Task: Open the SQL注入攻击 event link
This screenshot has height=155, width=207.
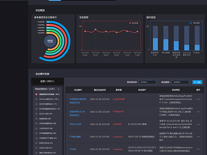Action: tap(75, 124)
